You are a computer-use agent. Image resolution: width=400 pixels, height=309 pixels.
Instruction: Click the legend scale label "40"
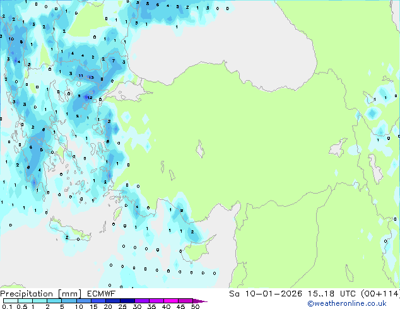tap(166, 306)
